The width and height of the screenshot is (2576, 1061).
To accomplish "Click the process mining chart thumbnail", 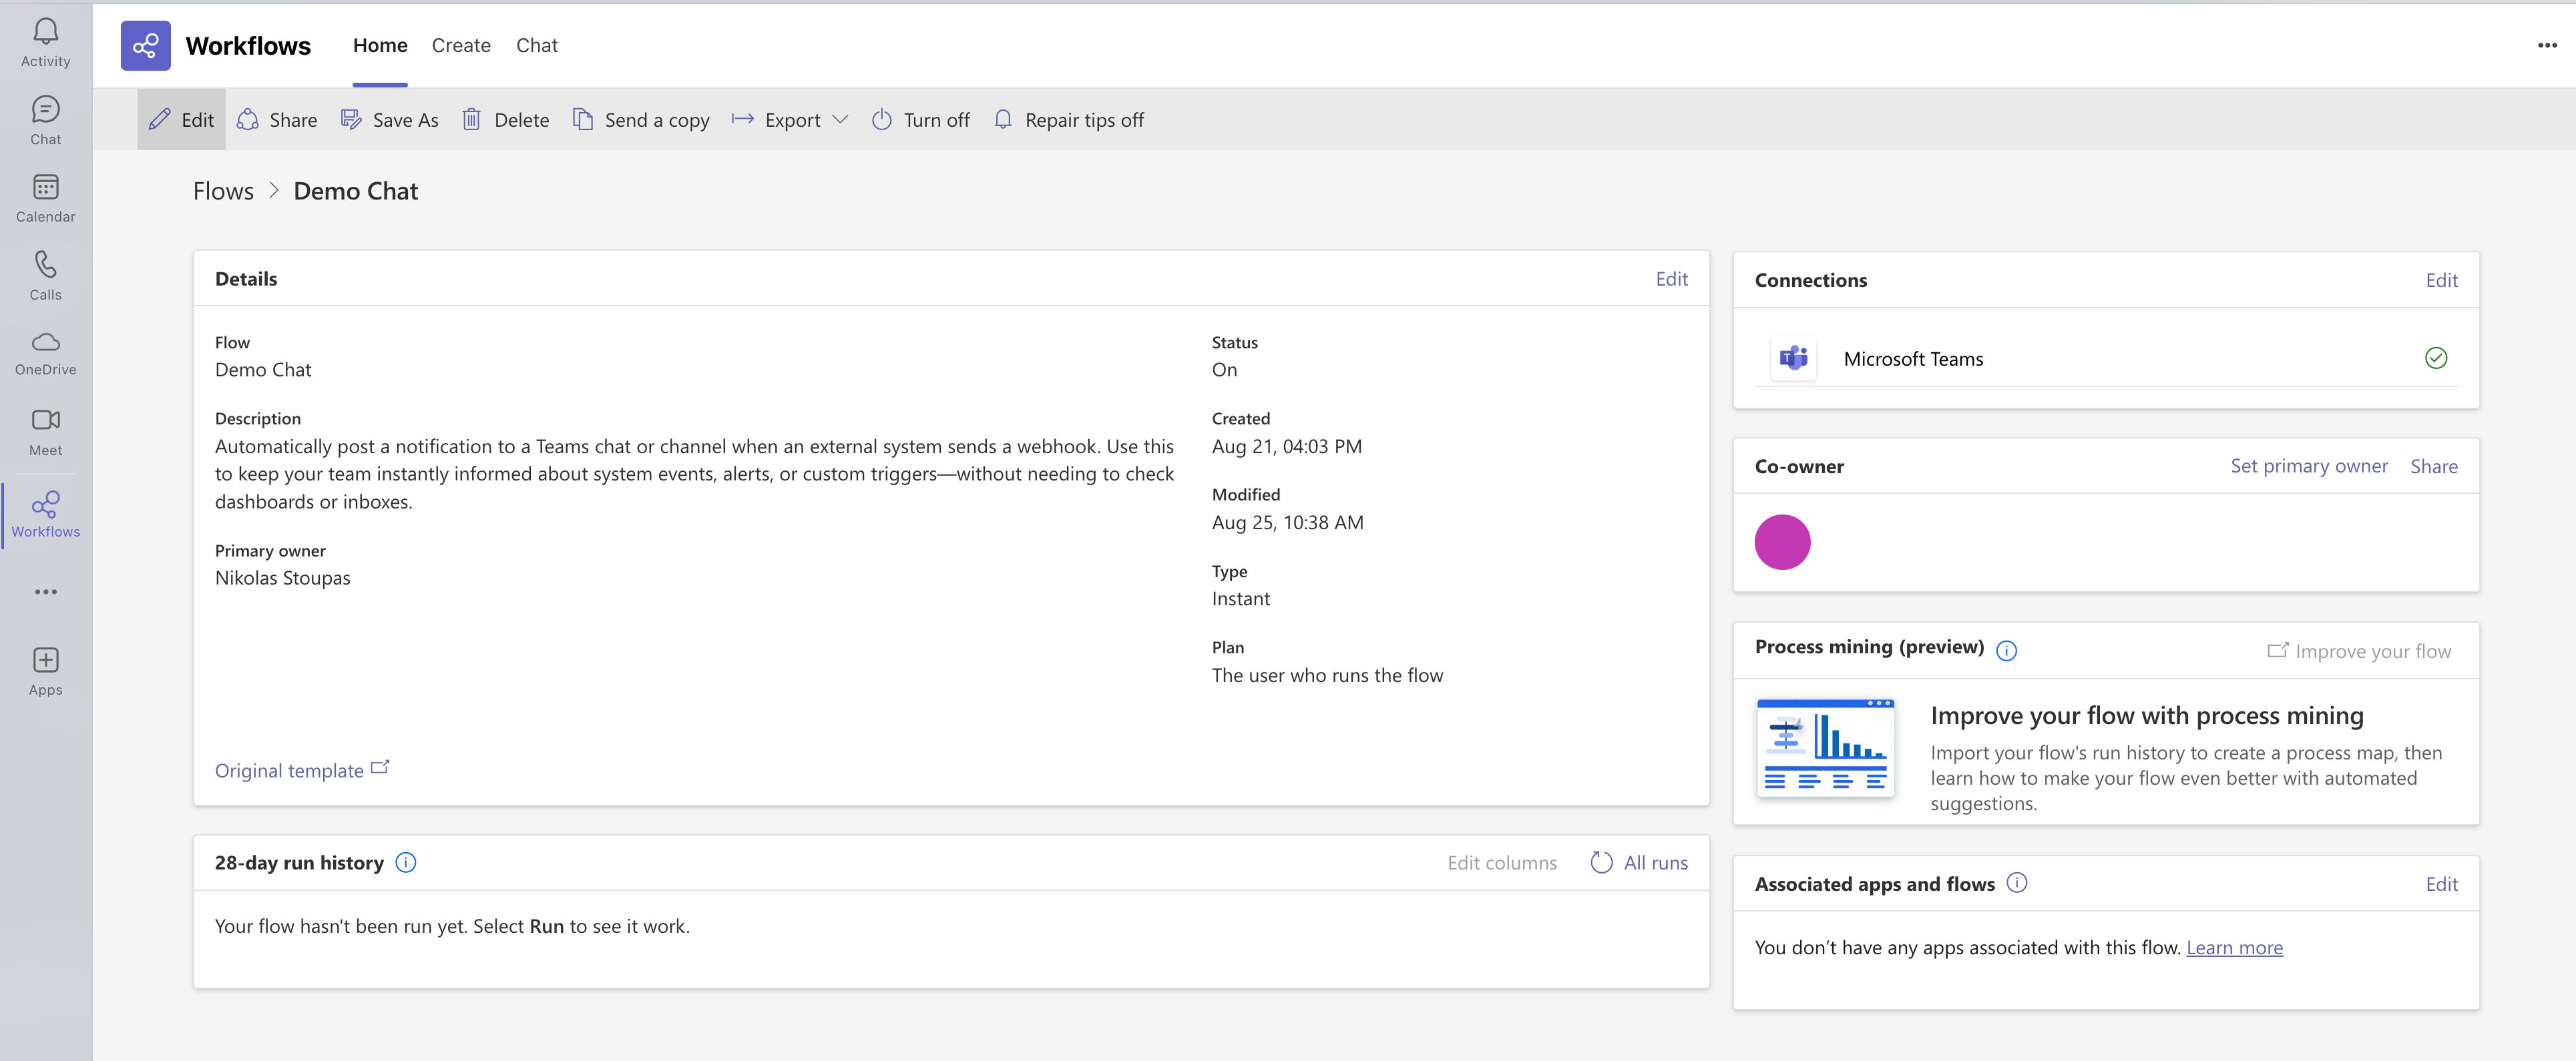I will click(x=1825, y=747).
